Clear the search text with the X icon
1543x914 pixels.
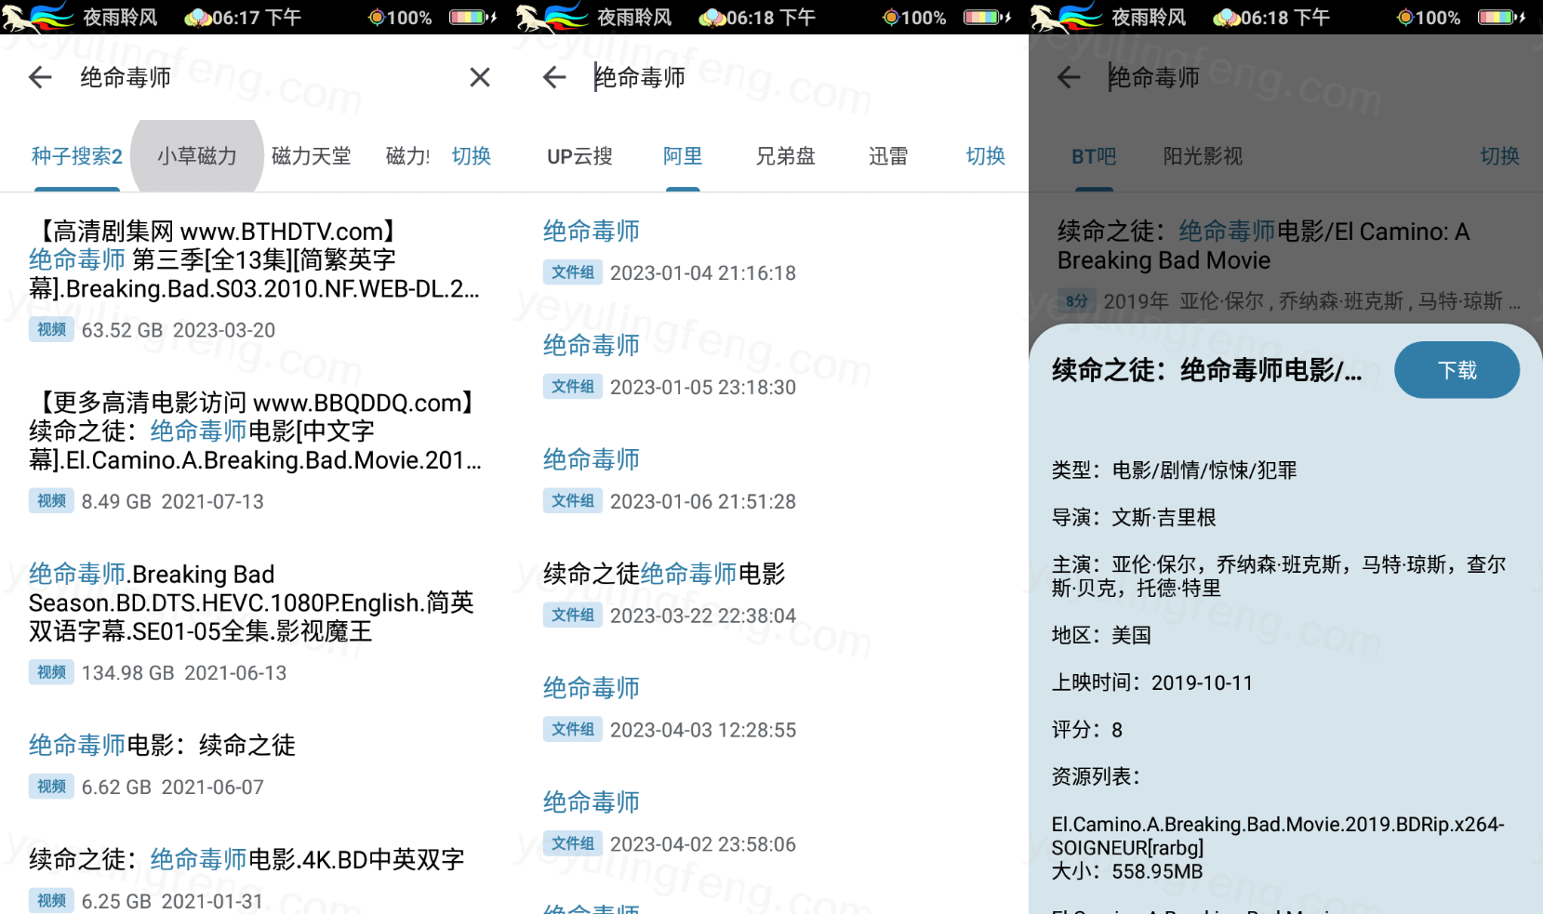tap(480, 77)
